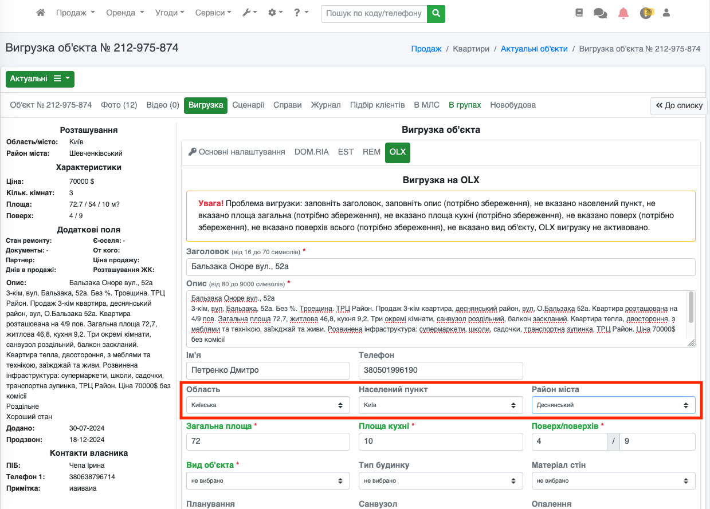Viewport: 710px width, 509px height.
Task: Expand the Область dropdown
Action: click(x=268, y=405)
